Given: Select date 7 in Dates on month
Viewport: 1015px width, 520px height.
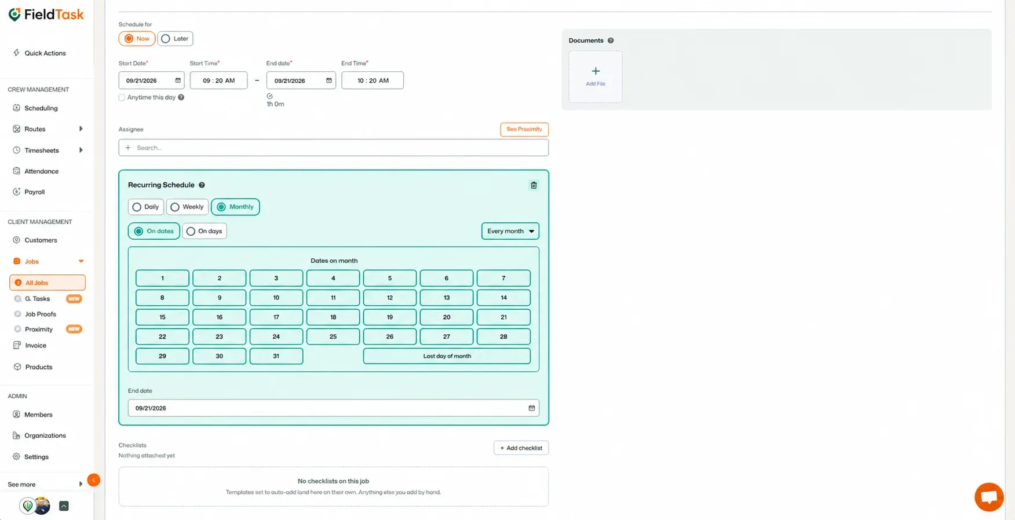Looking at the screenshot, I should (503, 278).
